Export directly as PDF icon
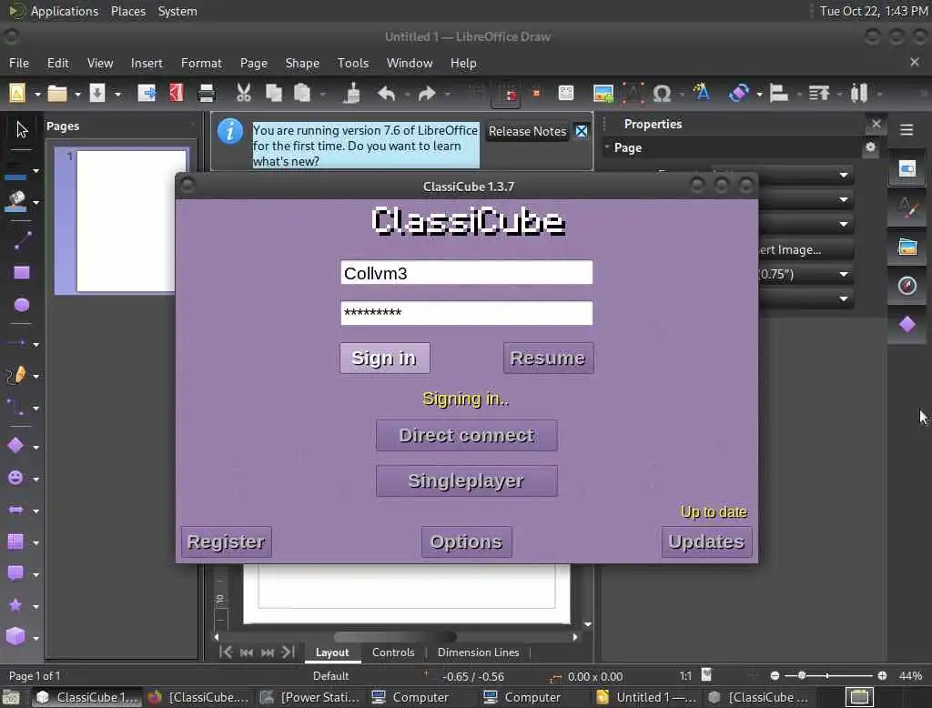 (176, 94)
